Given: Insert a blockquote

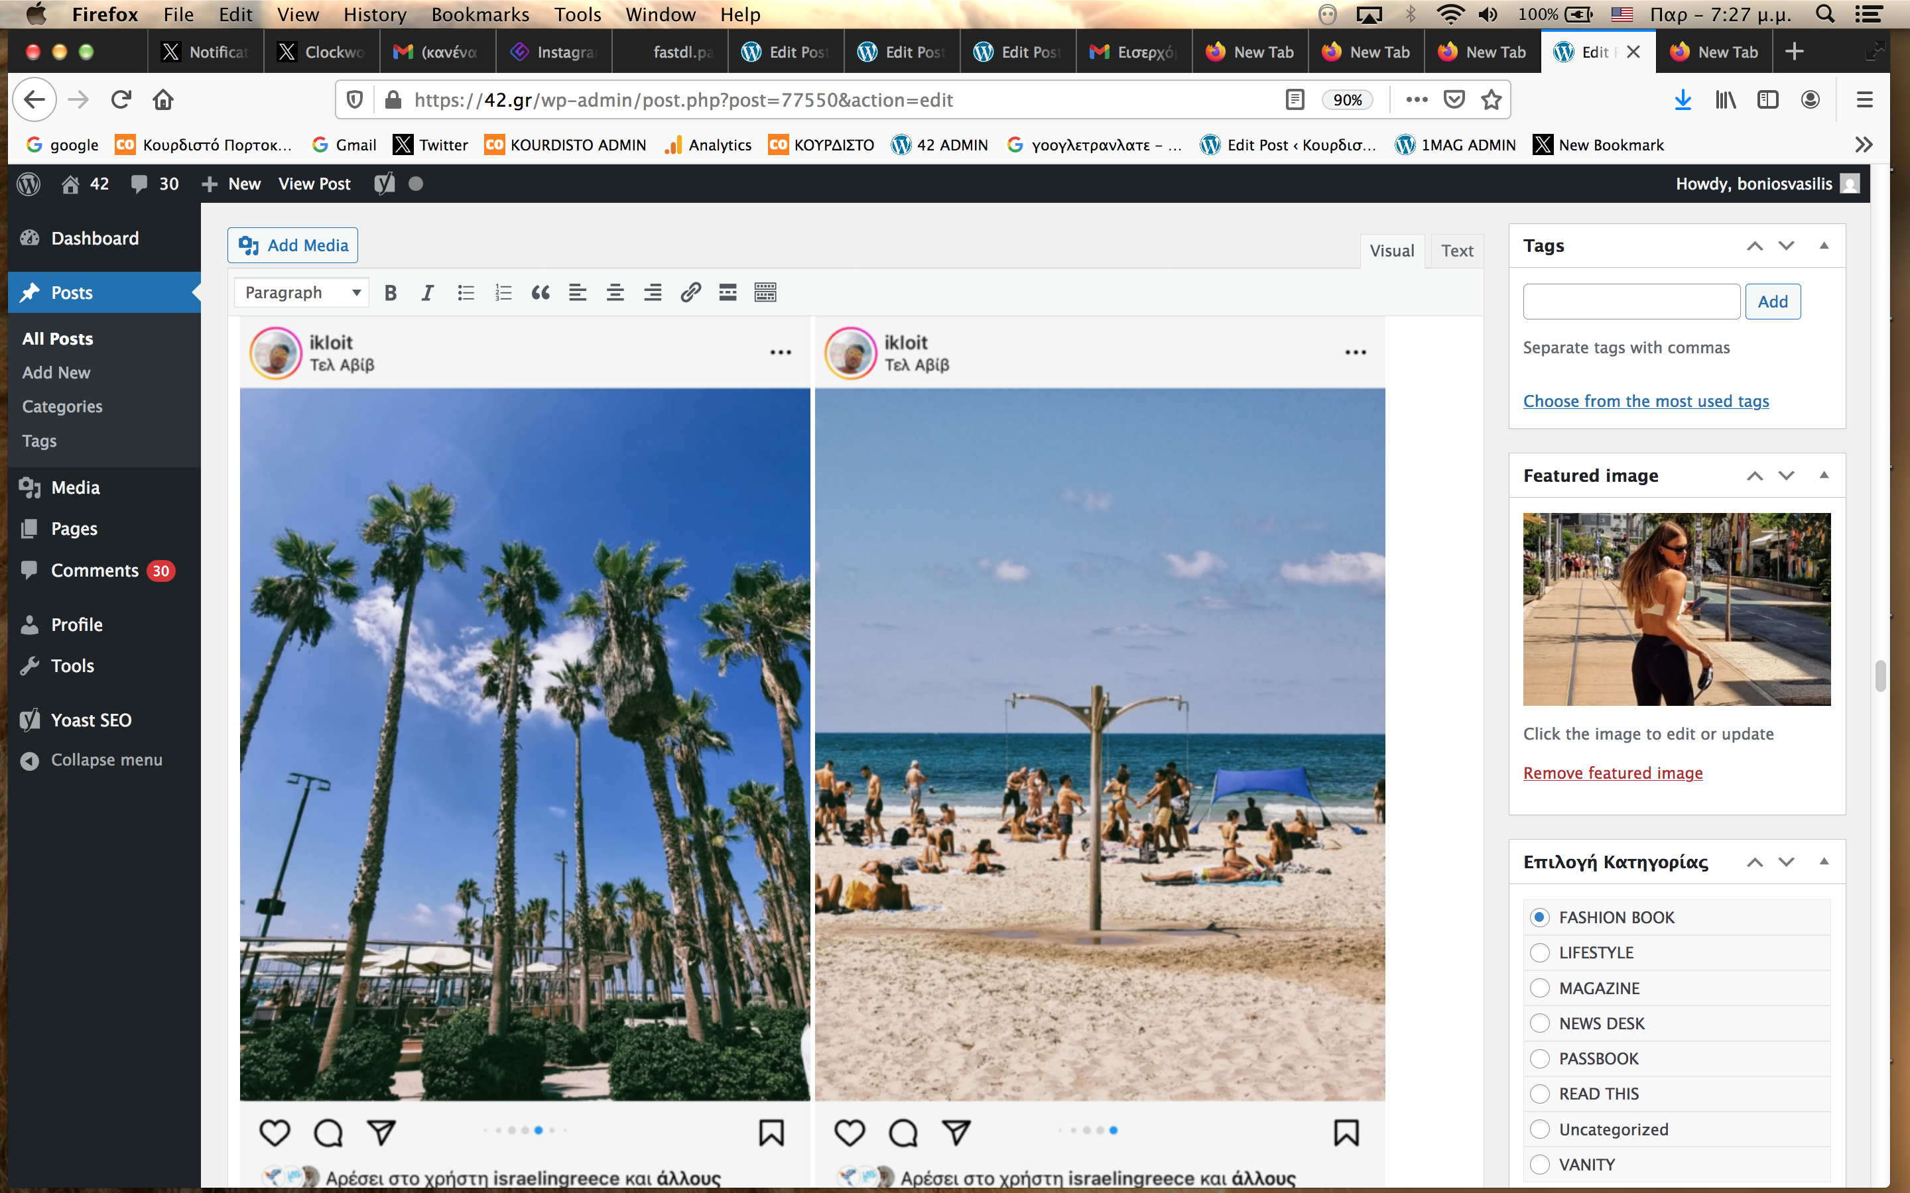Looking at the screenshot, I should pos(540,293).
